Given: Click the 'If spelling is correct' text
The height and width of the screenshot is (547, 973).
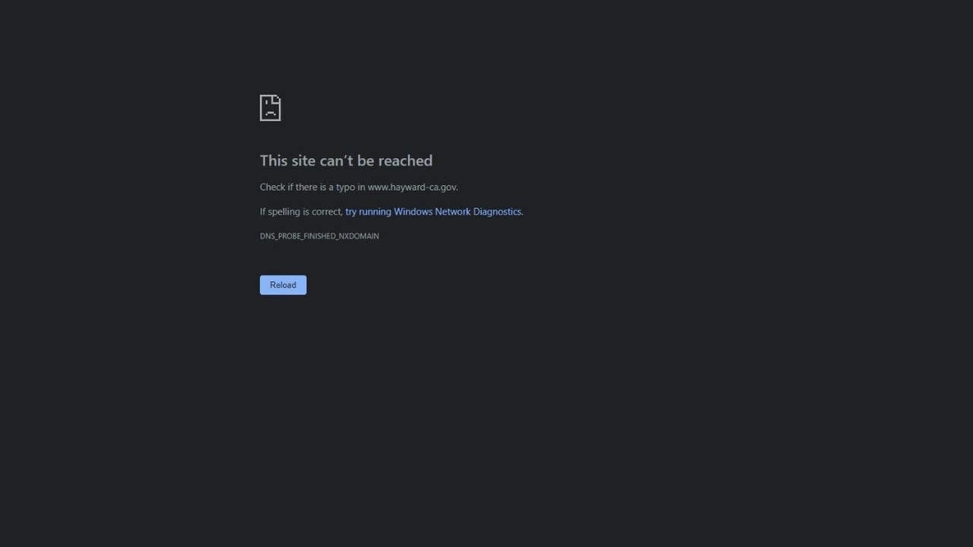Looking at the screenshot, I should click(301, 211).
